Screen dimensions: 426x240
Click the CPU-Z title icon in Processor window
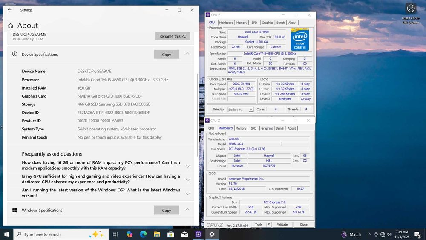(x=208, y=15)
